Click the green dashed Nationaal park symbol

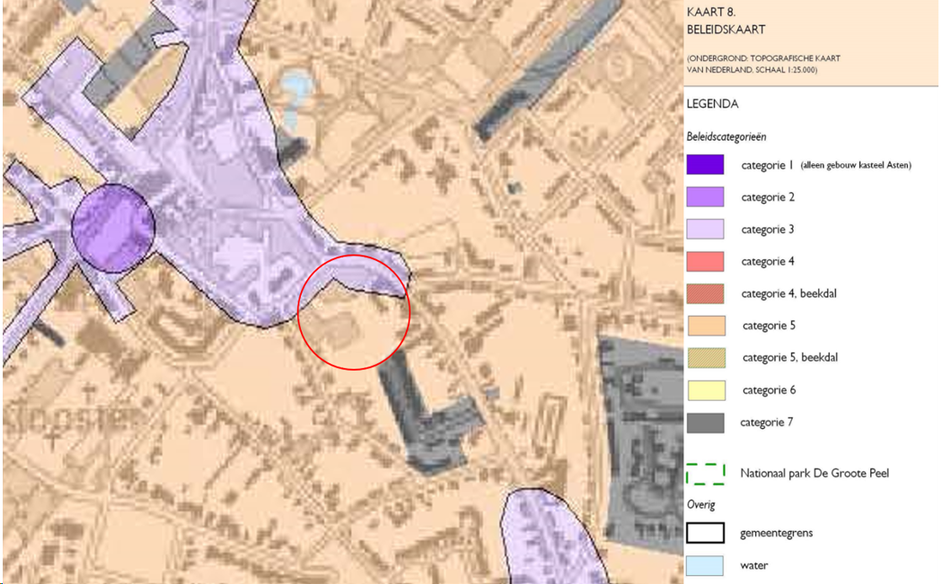click(705, 473)
